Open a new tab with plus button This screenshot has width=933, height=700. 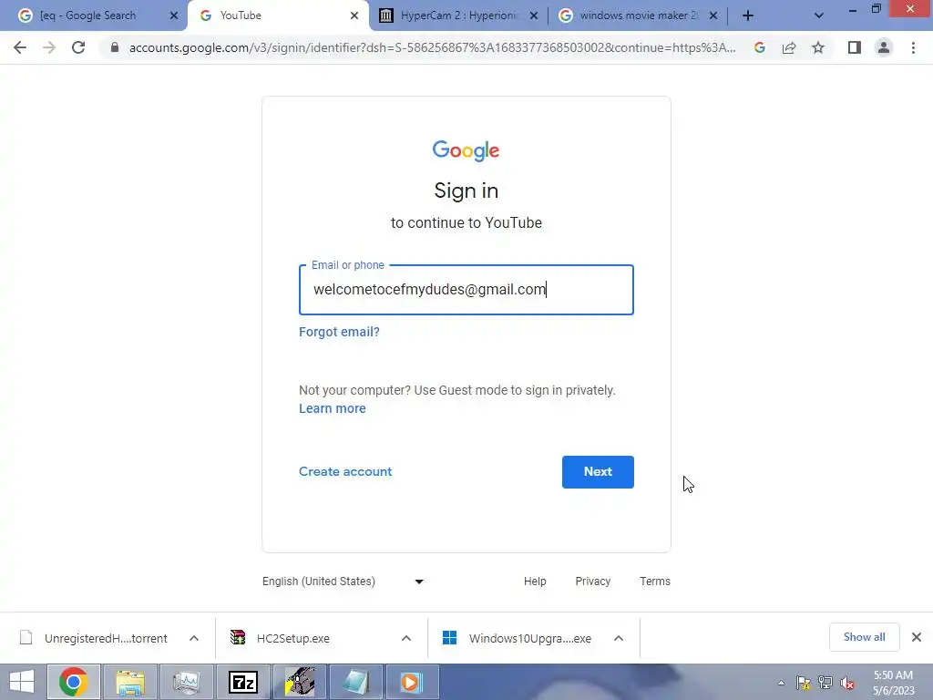click(x=748, y=15)
